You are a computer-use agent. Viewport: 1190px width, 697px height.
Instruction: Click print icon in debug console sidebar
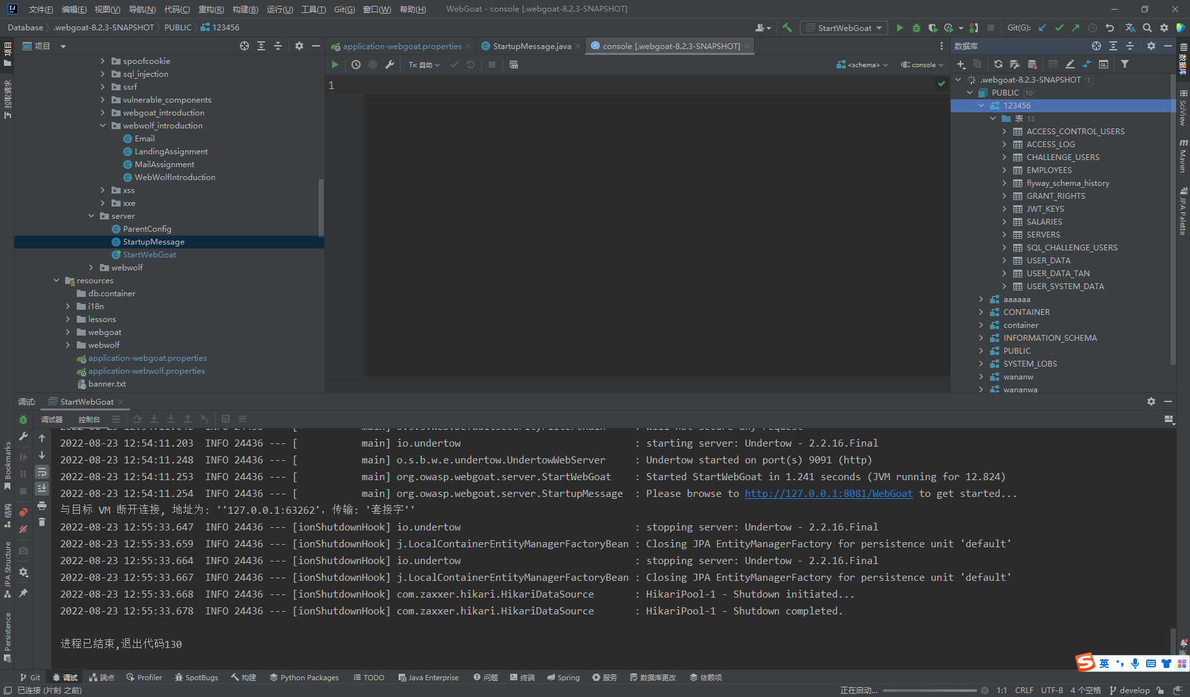42,505
